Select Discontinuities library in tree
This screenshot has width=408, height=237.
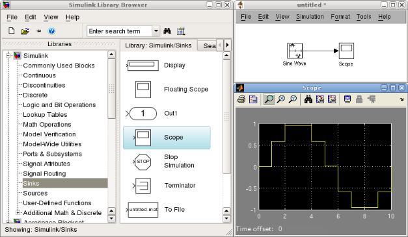coord(44,85)
